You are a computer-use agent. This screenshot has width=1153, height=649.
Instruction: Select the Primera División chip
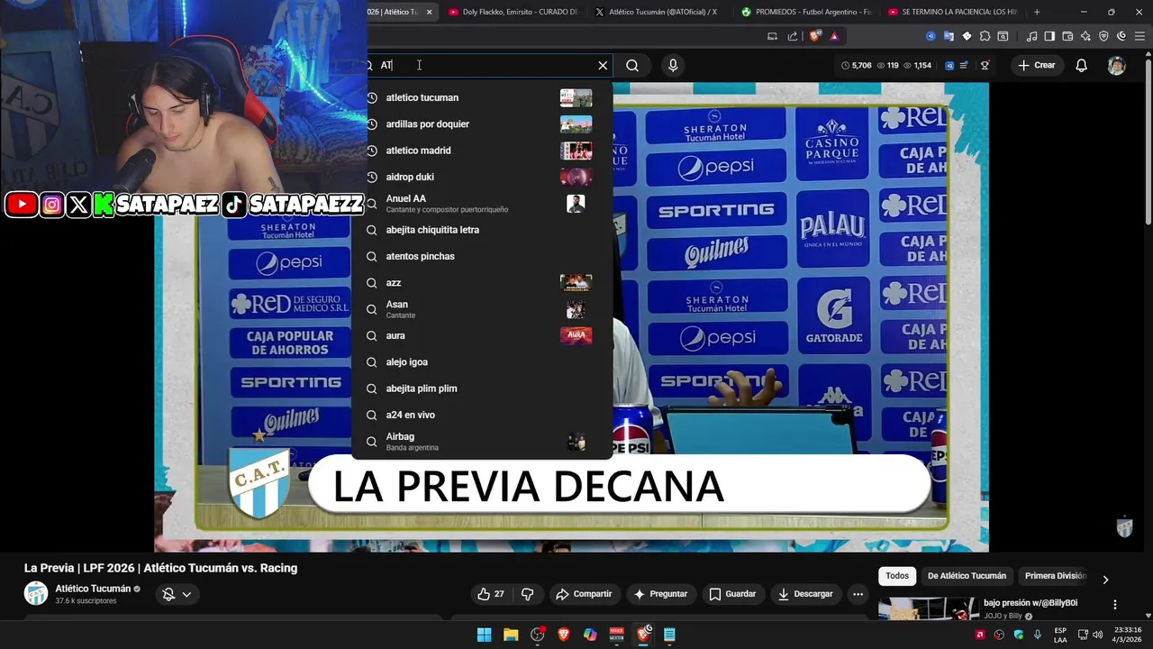point(1055,576)
